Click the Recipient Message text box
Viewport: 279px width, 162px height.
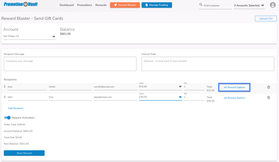click(x=70, y=64)
